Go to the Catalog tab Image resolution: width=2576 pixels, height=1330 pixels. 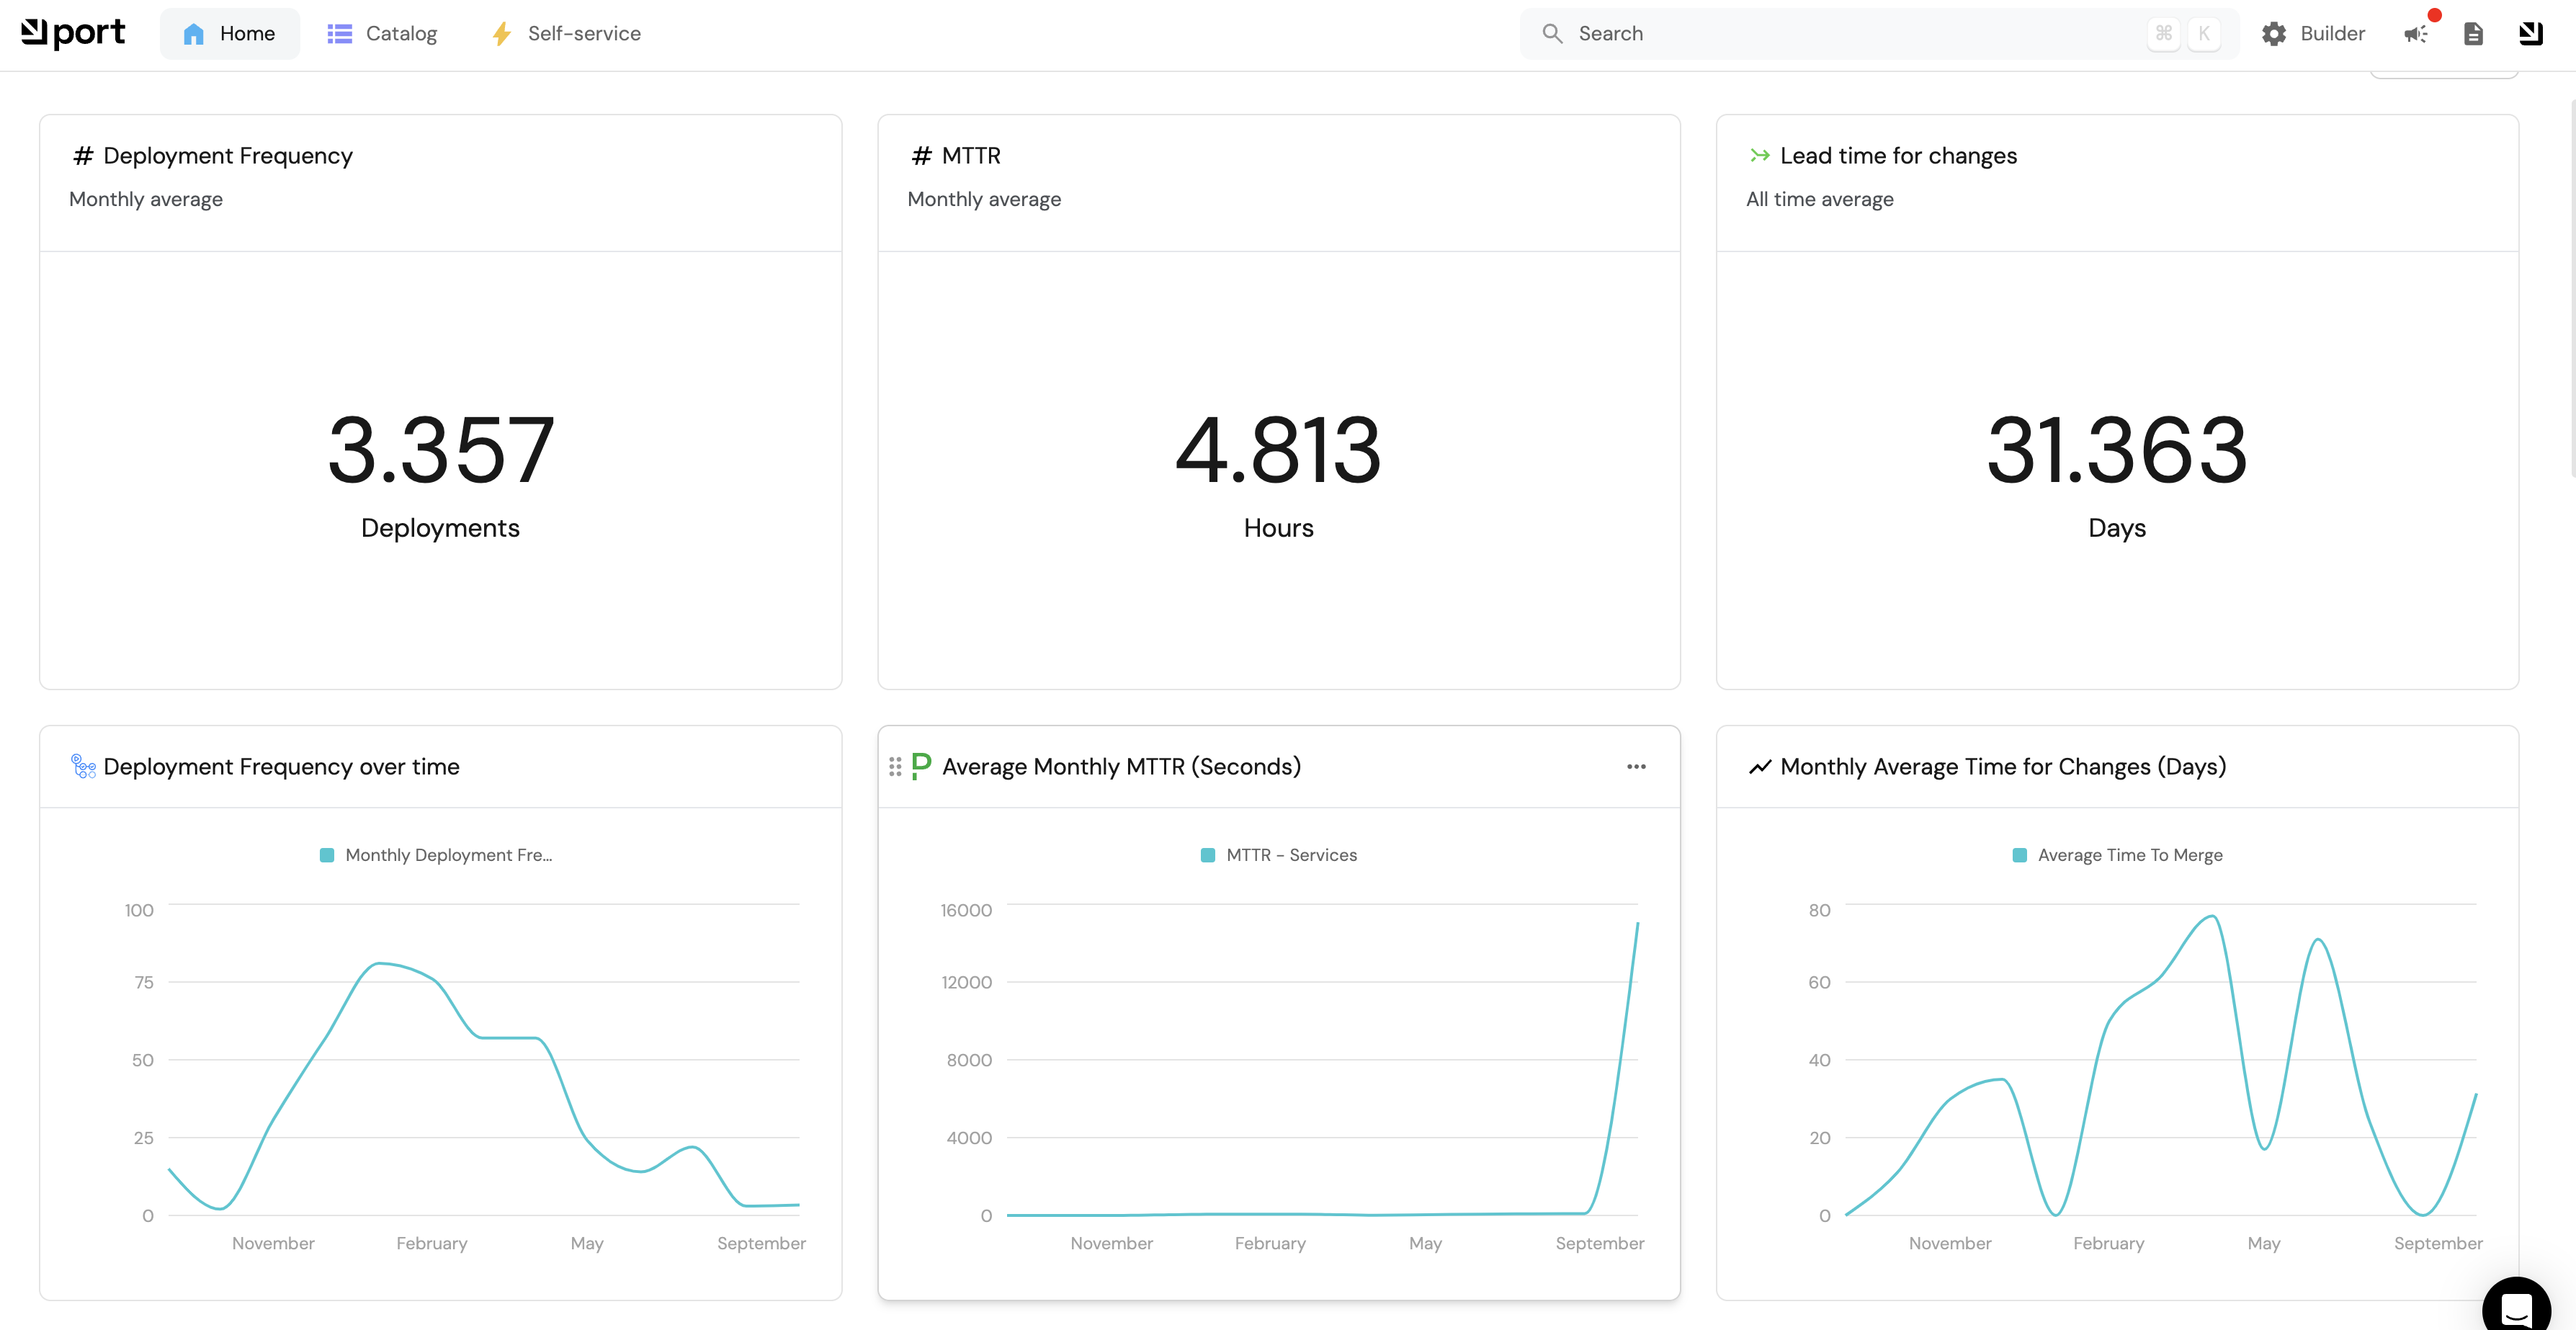(382, 33)
